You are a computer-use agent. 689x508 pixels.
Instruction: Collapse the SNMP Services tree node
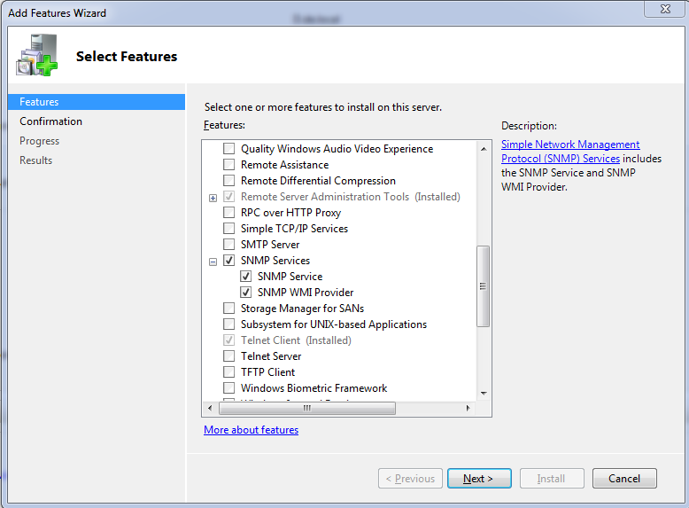pyautogui.click(x=213, y=262)
